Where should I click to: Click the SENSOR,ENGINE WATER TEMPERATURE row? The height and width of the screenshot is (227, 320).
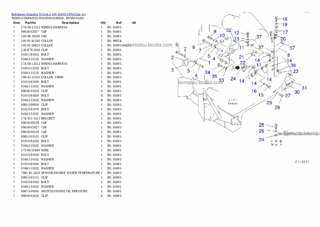click(70, 173)
